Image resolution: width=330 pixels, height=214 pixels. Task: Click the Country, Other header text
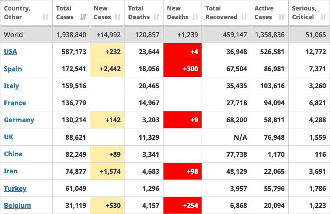(17, 13)
